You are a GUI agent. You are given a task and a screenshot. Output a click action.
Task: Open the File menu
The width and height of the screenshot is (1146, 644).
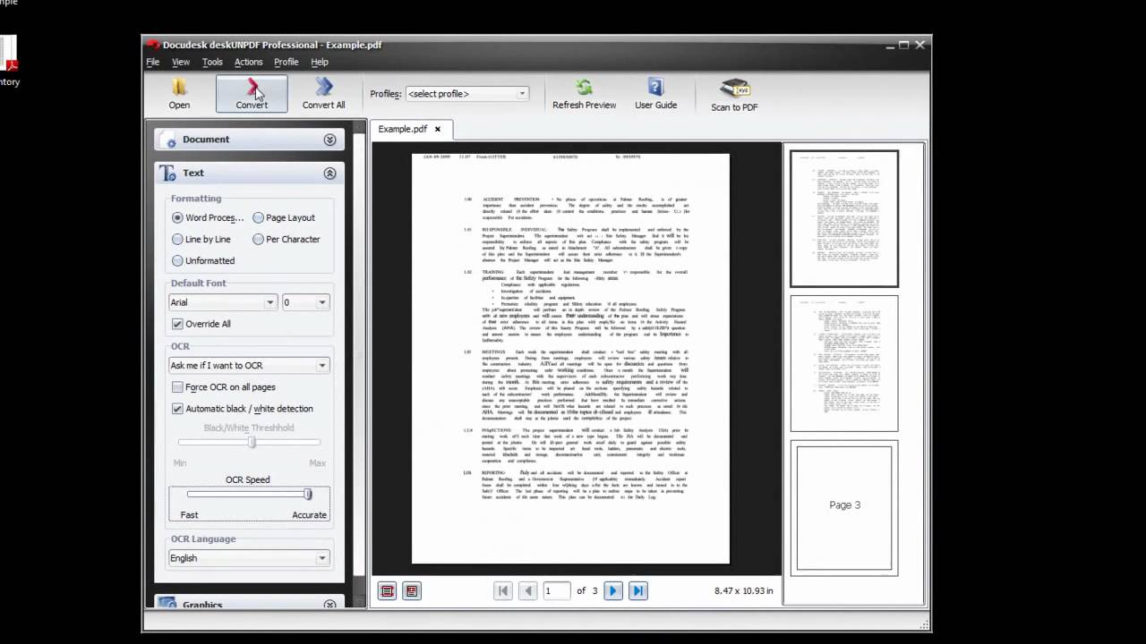click(x=153, y=62)
